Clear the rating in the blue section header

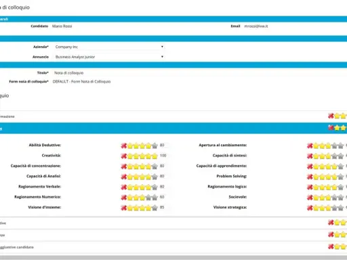(x=331, y=128)
